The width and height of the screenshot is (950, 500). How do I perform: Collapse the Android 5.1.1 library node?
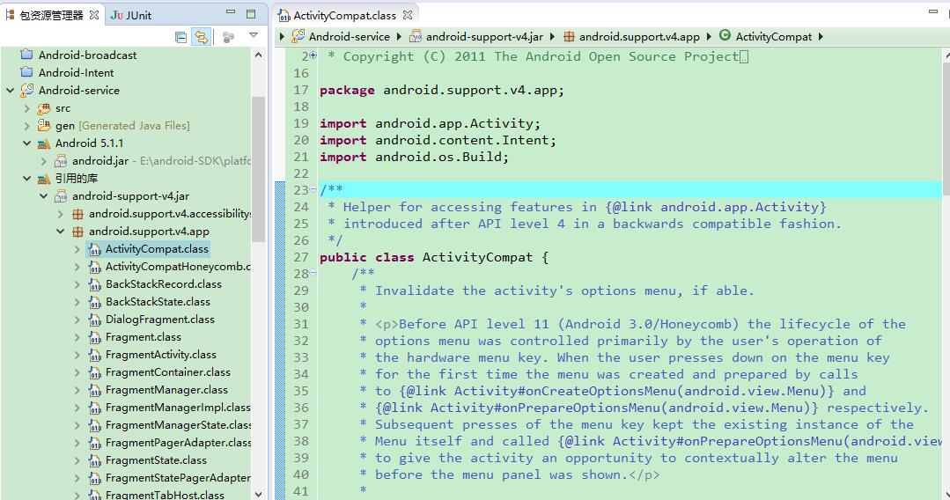(26, 143)
